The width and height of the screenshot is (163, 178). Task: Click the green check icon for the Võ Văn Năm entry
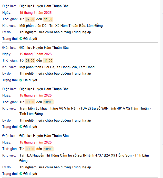21,127
